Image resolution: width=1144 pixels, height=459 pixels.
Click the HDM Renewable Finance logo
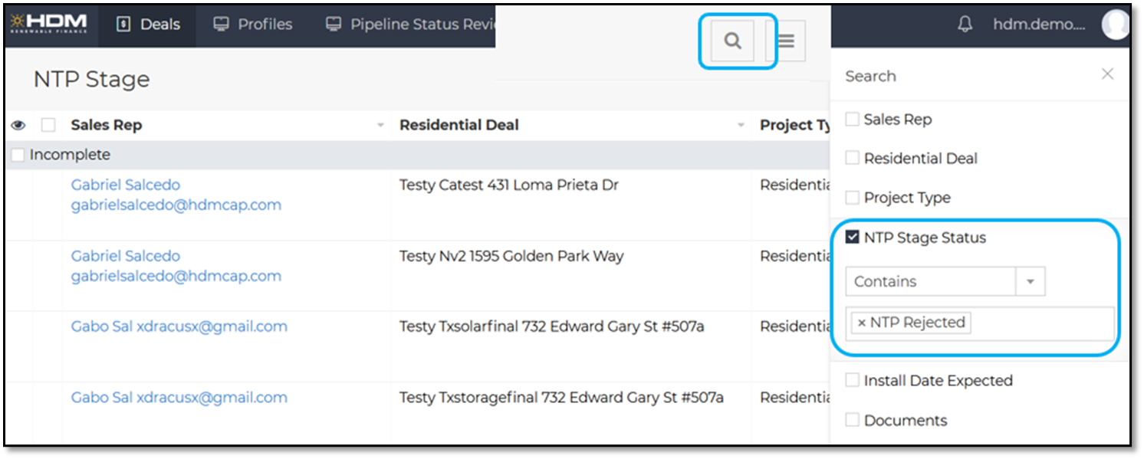48,24
